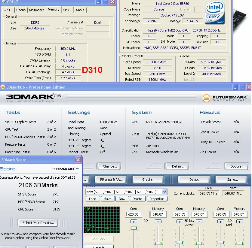Image resolution: width=252 pixels, height=248 pixels.
Task: Open the profile dropdown showing New (620.0/640.1...)
Action: pos(164,192)
